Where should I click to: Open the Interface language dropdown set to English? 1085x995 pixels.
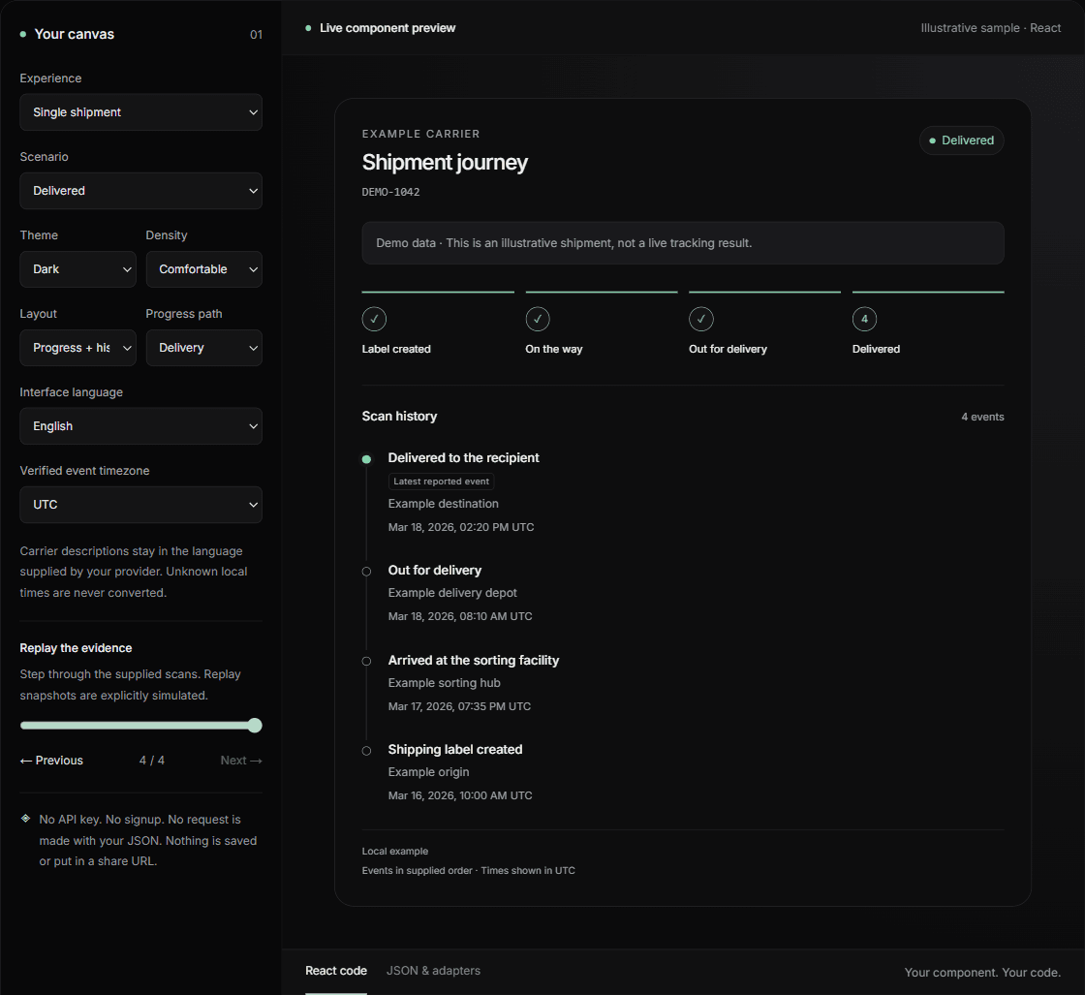tap(141, 426)
